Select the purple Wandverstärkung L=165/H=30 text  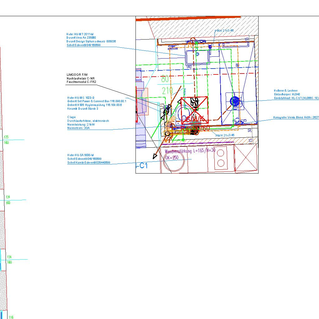tap(190, 151)
